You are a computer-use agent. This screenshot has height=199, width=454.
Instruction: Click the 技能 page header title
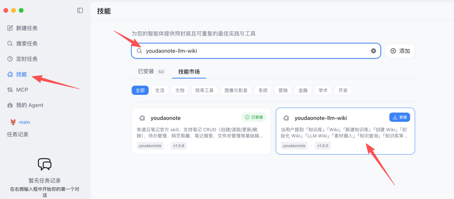104,11
